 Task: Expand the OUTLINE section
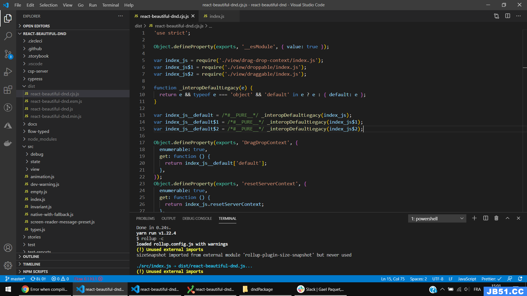tap(73, 257)
